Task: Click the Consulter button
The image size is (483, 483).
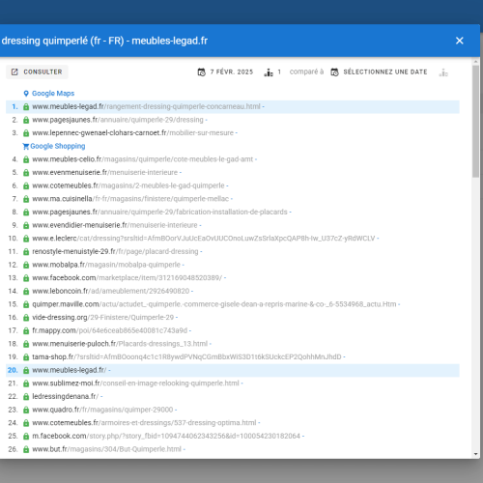Action: (37, 71)
